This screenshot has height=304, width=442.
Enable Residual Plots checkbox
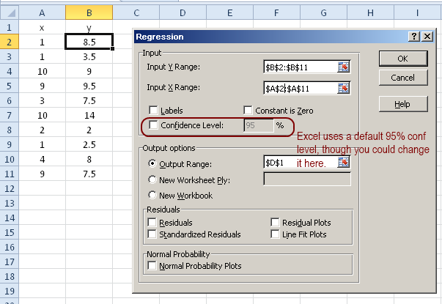pyautogui.click(x=275, y=222)
